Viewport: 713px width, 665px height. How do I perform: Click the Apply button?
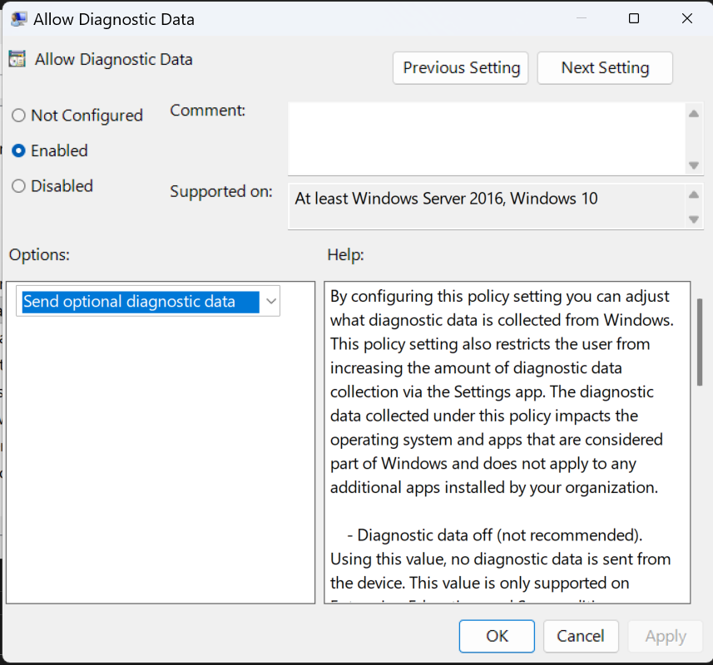click(x=666, y=636)
